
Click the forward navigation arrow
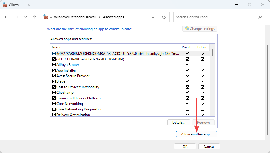click(17, 17)
